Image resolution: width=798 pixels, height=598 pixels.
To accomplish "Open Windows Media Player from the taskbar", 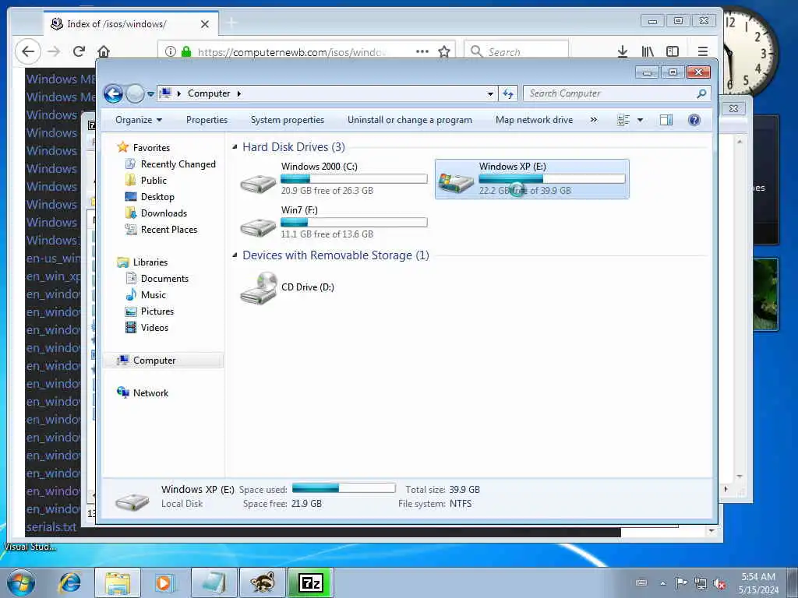I will pyautogui.click(x=164, y=582).
